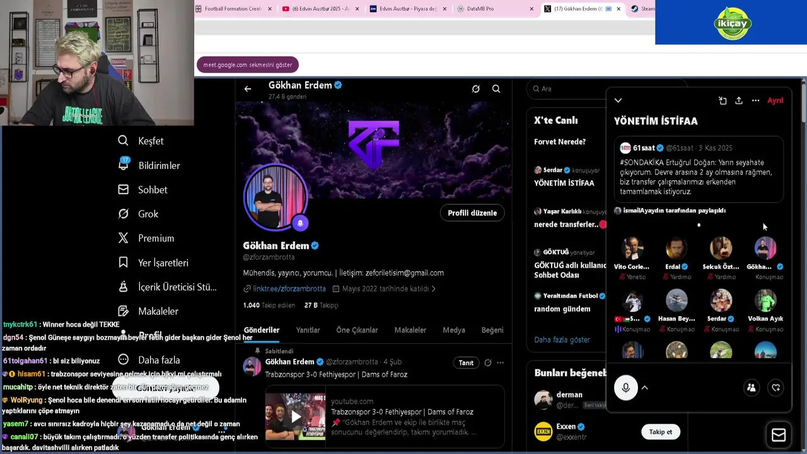Share the Space with upload icon
Screen dimensions: 807x454
pos(739,100)
